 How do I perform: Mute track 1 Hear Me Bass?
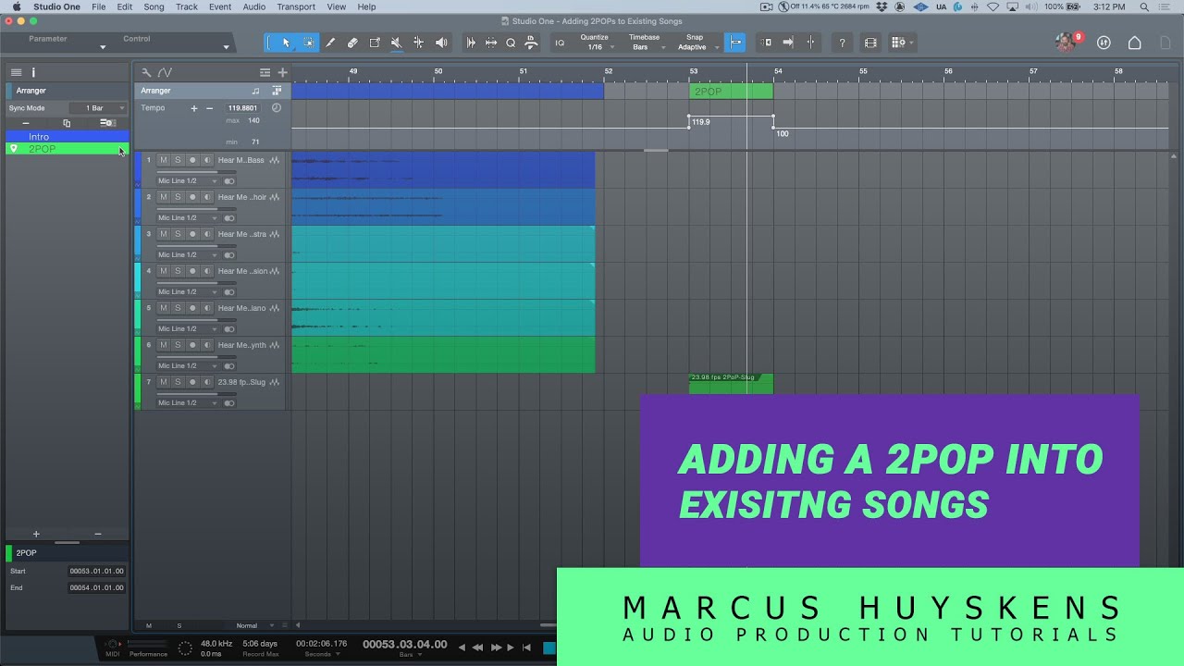tap(164, 160)
